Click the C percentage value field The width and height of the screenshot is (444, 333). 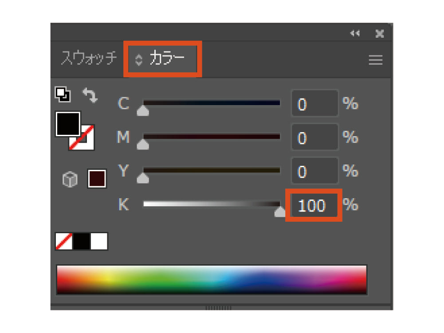coord(314,103)
